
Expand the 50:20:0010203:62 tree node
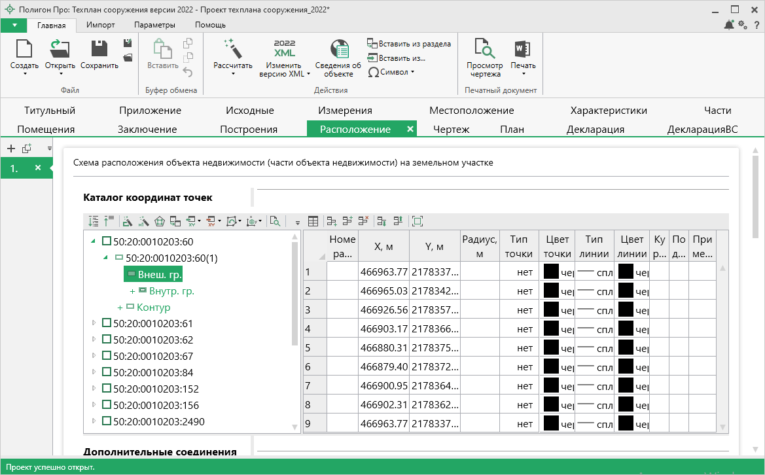click(x=94, y=340)
